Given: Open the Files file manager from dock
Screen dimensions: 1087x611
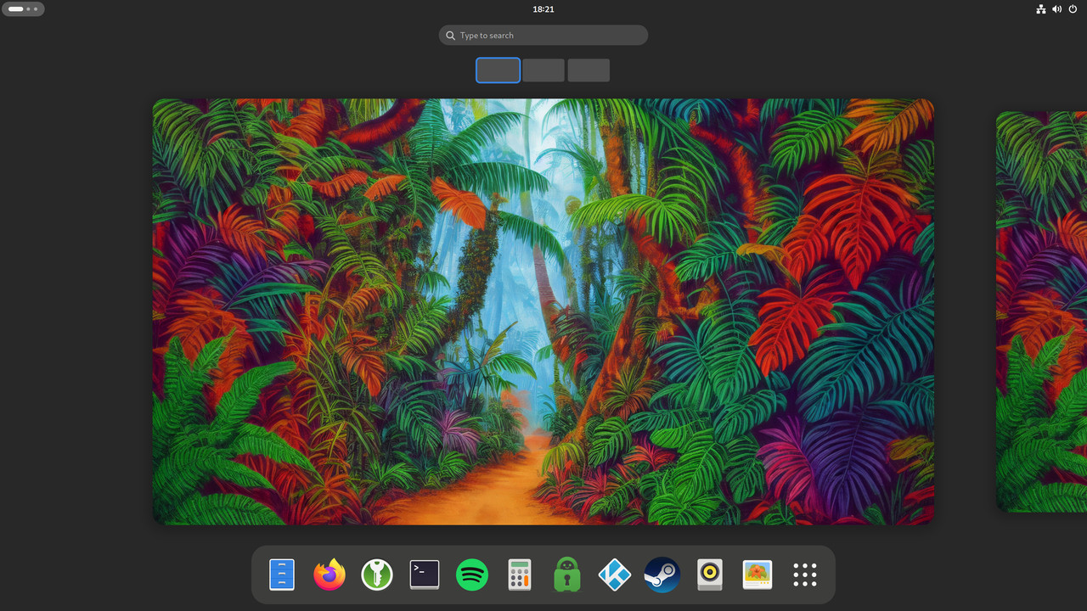Looking at the screenshot, I should [x=282, y=575].
